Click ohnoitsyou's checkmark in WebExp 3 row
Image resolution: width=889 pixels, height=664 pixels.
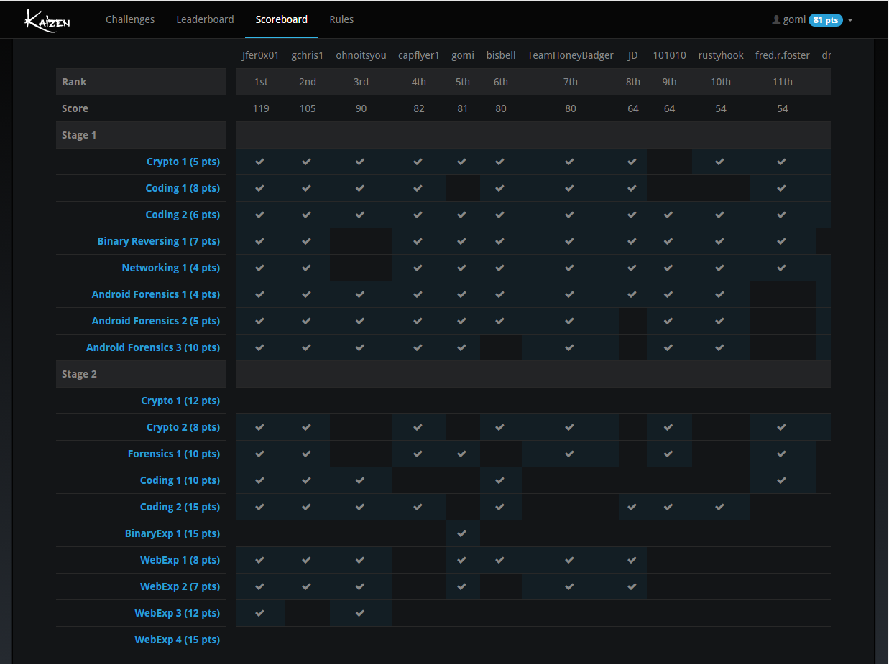[x=360, y=613]
